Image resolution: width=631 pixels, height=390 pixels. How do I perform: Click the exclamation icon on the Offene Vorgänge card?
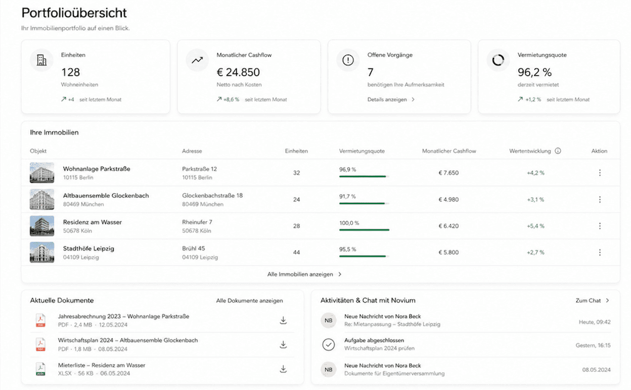point(348,60)
